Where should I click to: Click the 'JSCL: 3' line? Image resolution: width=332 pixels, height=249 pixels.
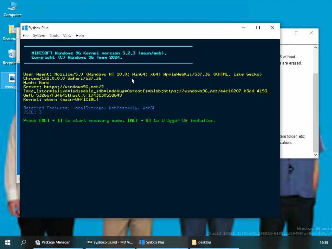tap(32, 112)
